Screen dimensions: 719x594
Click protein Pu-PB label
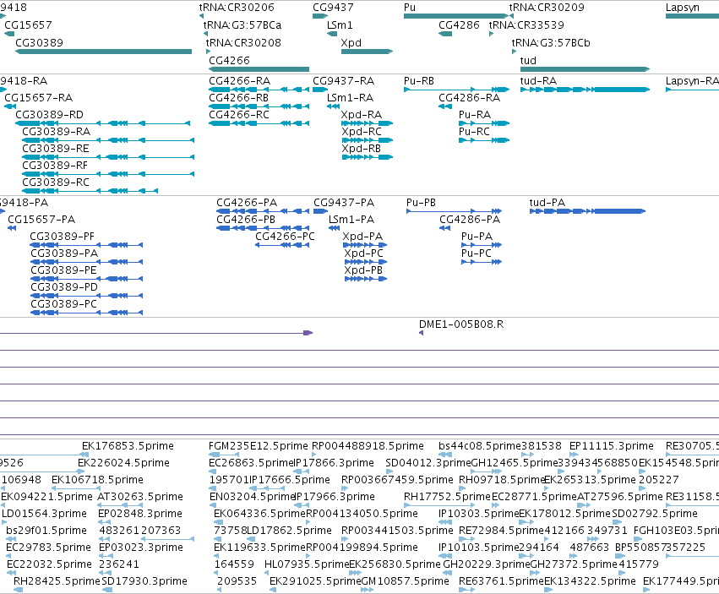pos(421,203)
